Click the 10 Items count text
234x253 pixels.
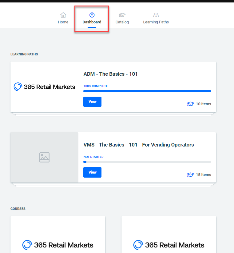pyautogui.click(x=203, y=104)
